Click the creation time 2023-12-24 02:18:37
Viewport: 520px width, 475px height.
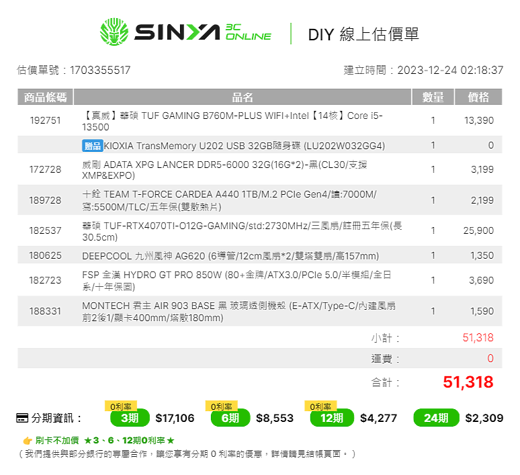point(450,70)
